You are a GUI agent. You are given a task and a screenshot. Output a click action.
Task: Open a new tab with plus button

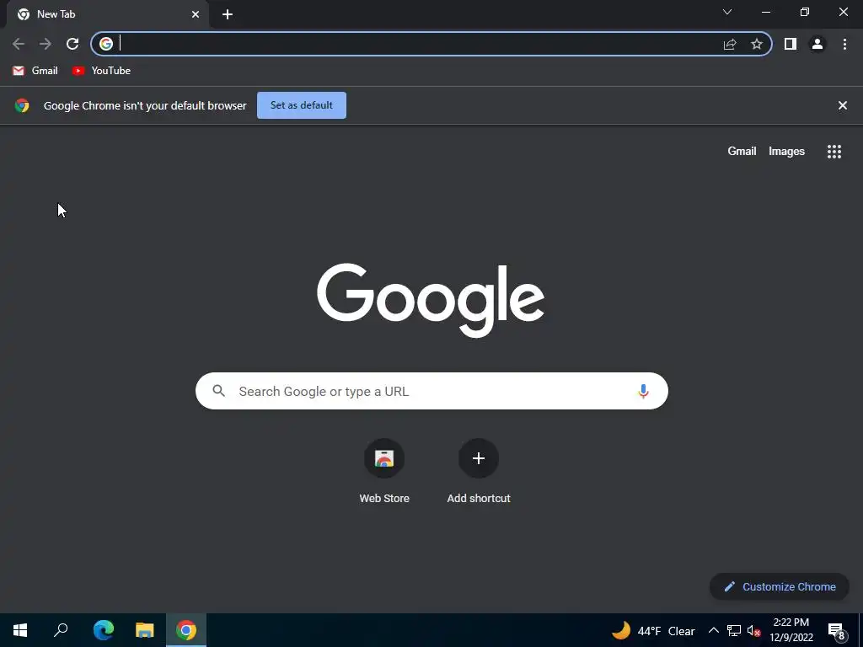point(228,15)
